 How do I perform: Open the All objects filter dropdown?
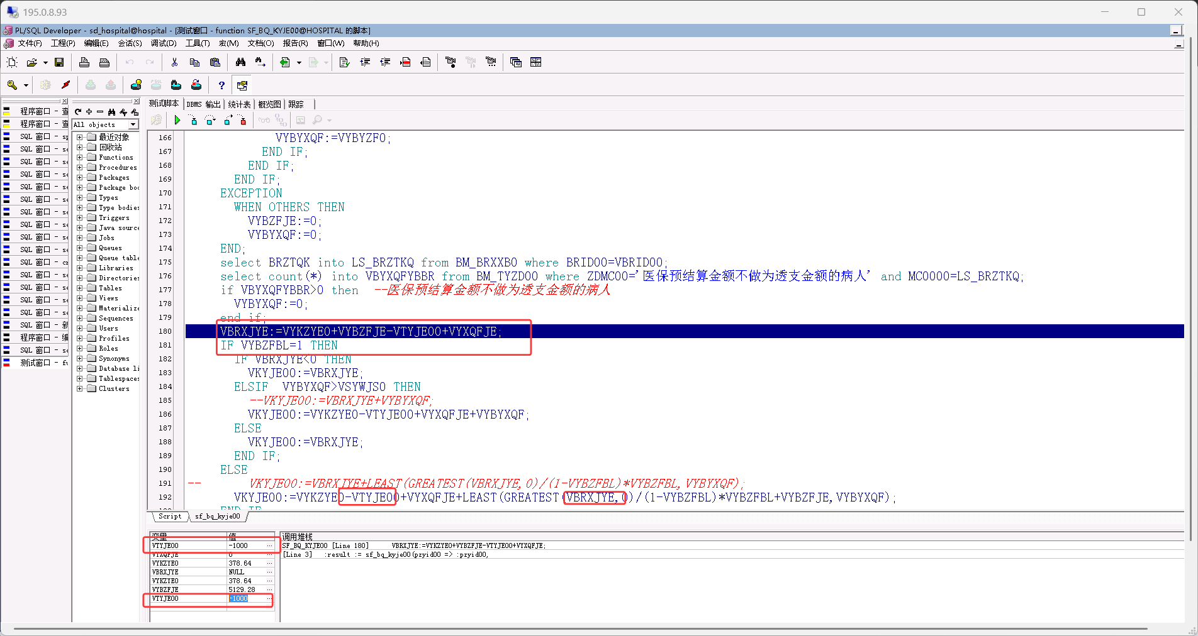click(133, 124)
